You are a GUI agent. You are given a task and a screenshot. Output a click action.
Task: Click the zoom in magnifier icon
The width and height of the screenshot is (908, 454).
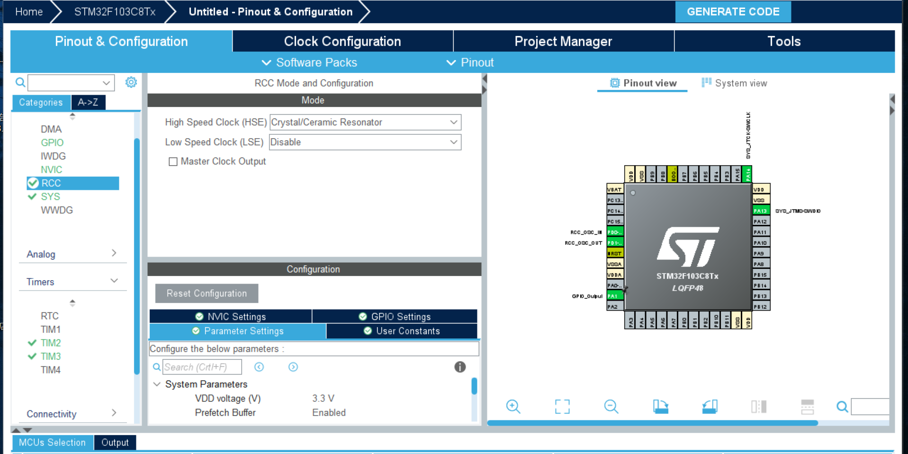pyautogui.click(x=513, y=406)
